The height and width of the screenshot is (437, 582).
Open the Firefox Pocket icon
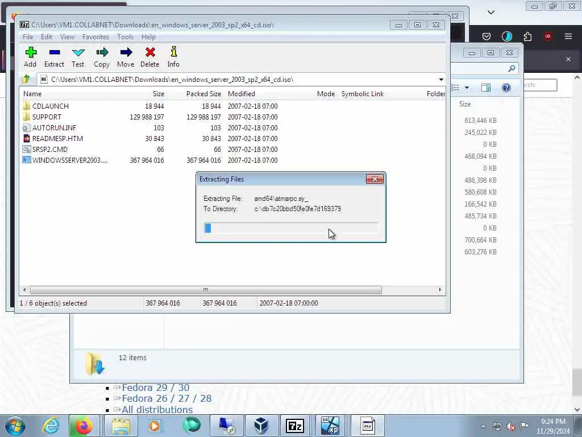(487, 36)
